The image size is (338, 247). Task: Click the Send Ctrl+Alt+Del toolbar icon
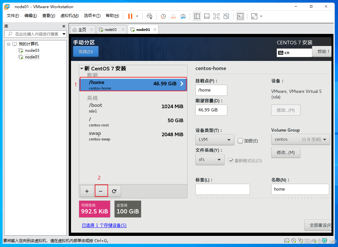tap(149, 16)
